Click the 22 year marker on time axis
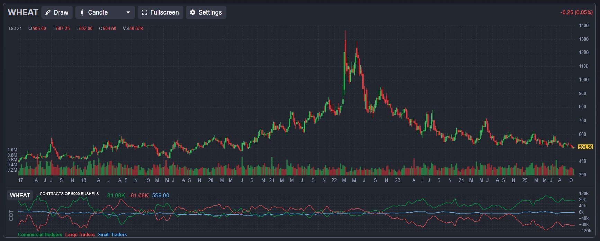 (x=334, y=180)
